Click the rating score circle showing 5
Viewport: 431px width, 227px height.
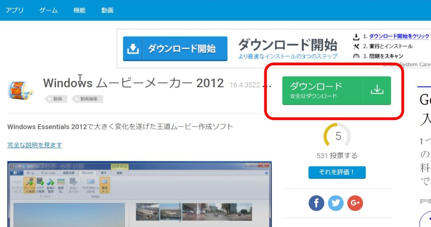pos(337,136)
